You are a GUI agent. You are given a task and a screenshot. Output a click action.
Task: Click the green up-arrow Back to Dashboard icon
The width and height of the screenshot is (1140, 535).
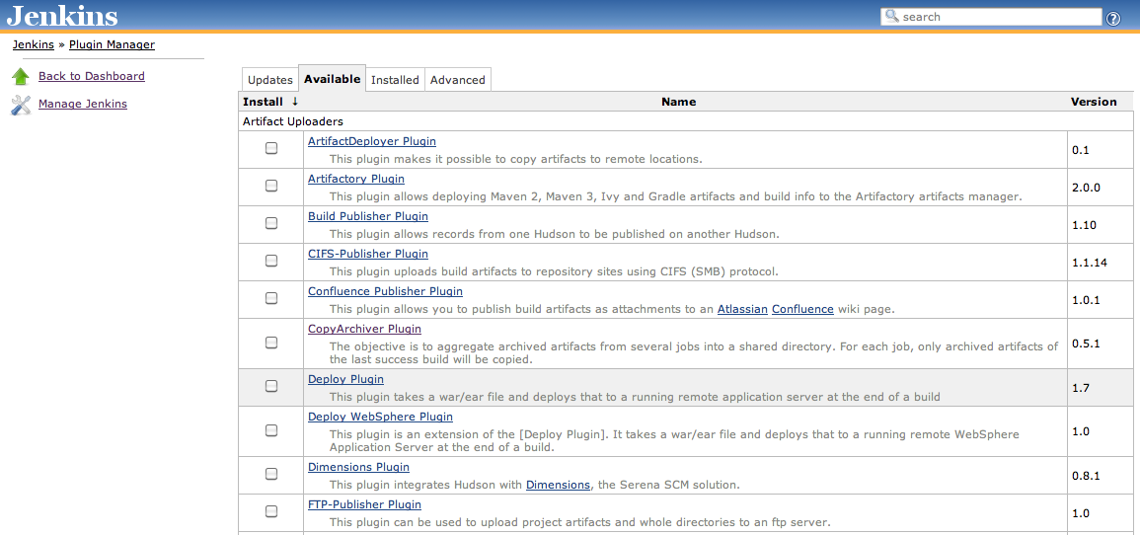21,76
